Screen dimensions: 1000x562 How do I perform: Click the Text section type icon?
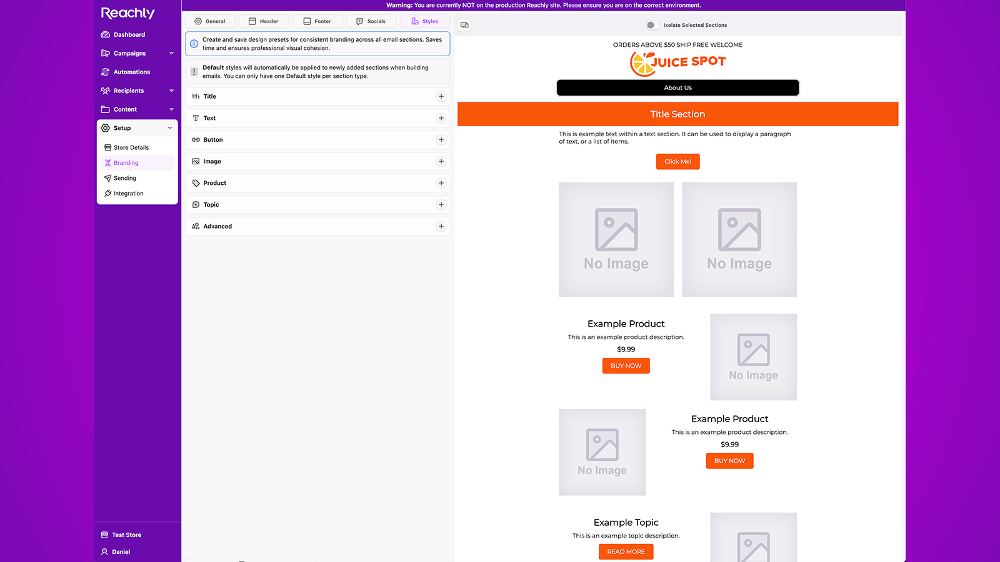coord(196,118)
